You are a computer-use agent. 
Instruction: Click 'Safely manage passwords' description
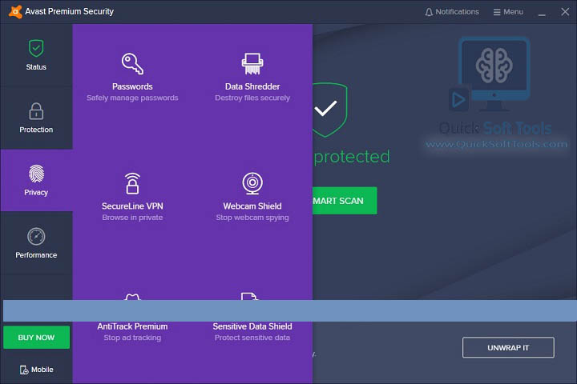[x=132, y=98]
